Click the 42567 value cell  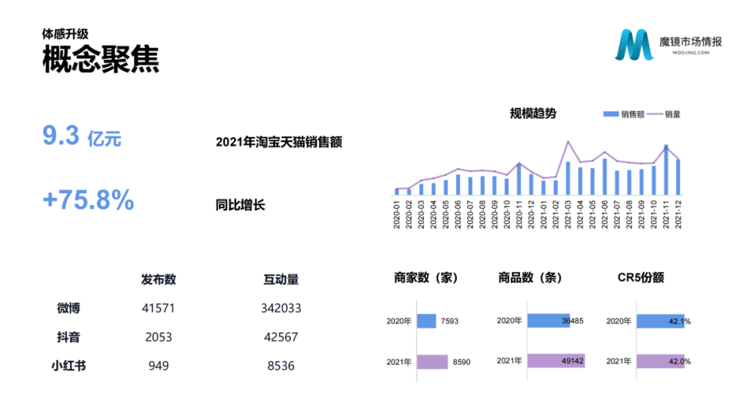pyautogui.click(x=281, y=337)
